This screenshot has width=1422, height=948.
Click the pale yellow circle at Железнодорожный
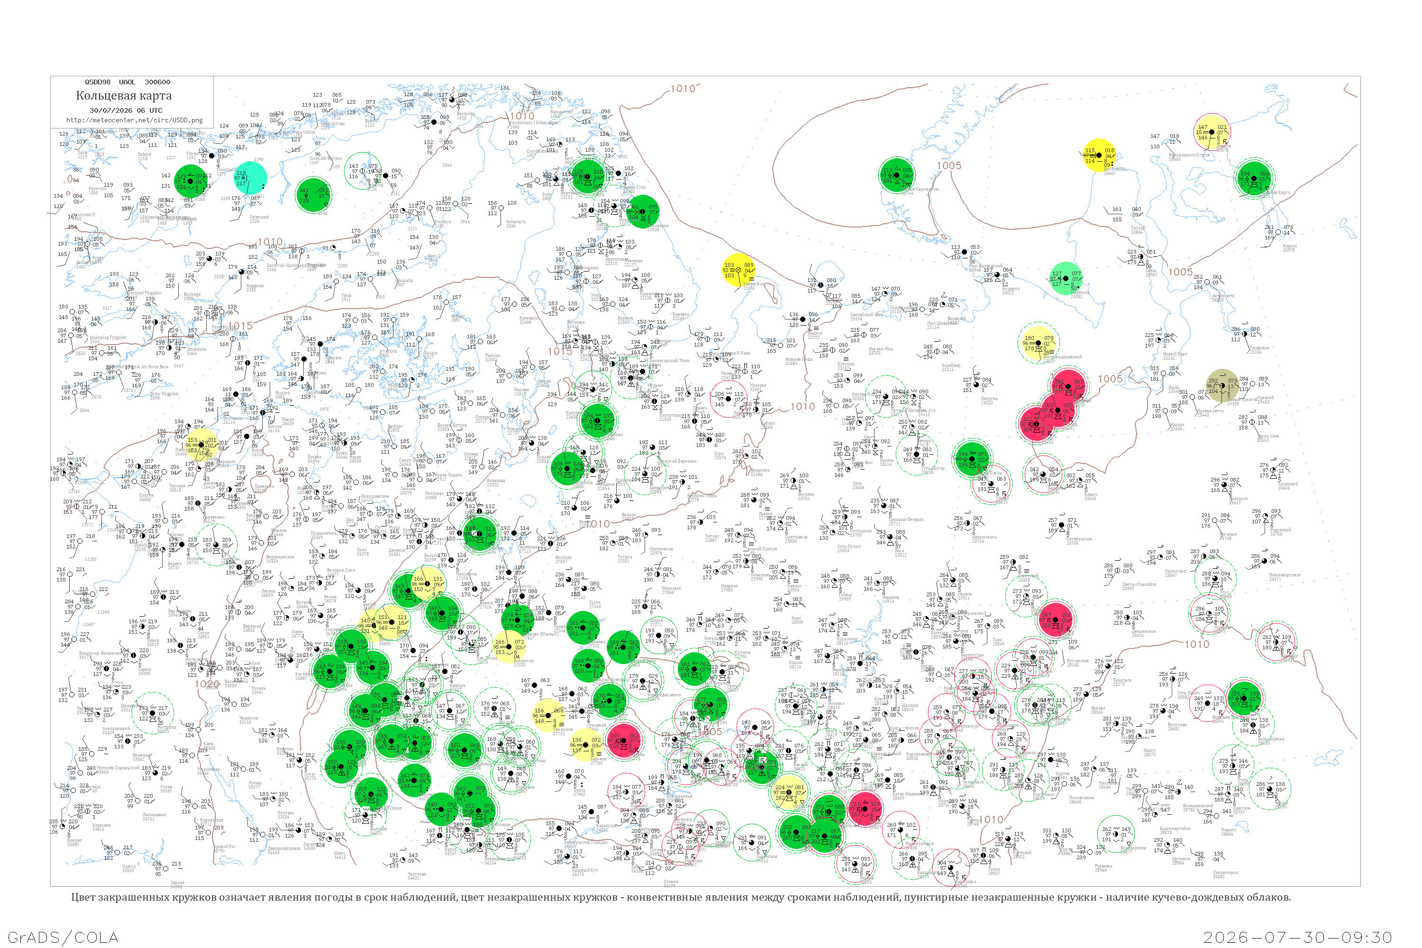coord(1038,343)
